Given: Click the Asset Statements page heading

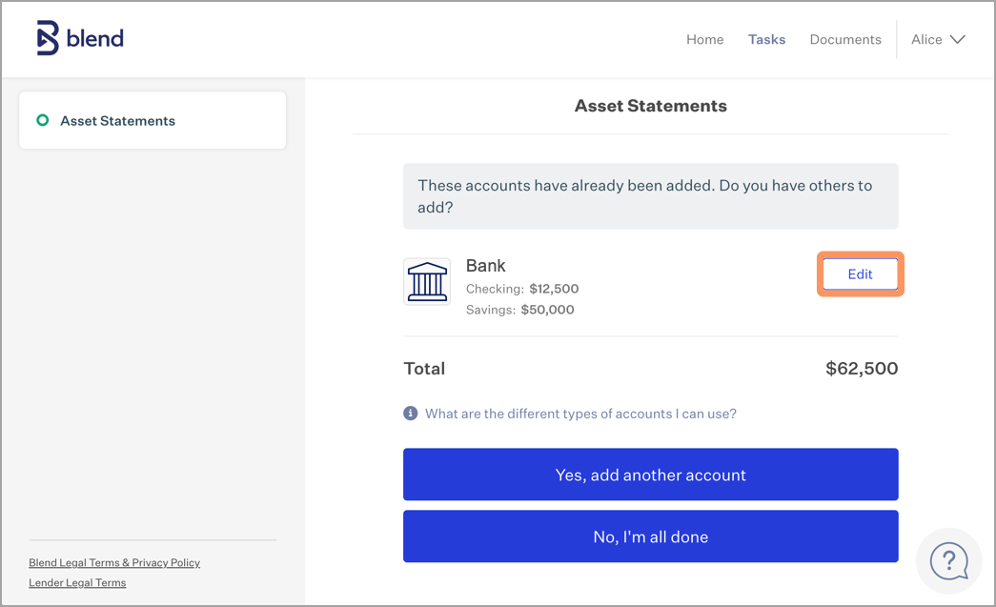Looking at the screenshot, I should click(x=650, y=106).
